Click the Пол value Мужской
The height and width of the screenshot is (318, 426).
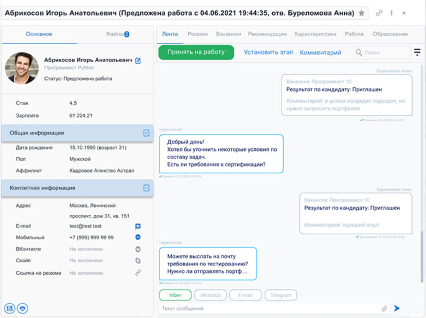80,159
